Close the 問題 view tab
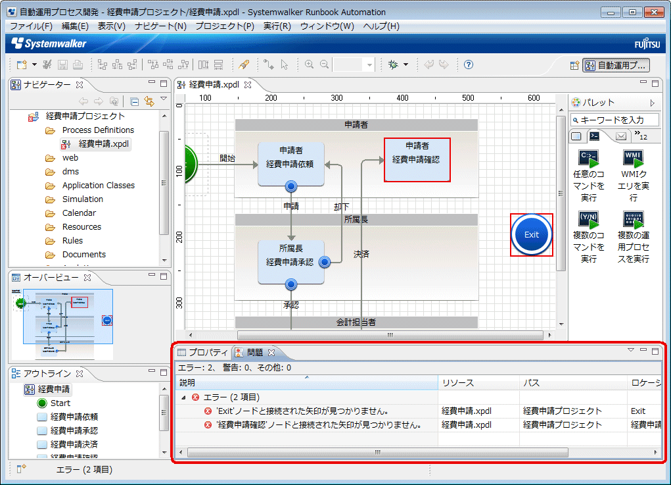This screenshot has height=485, width=671. [x=271, y=353]
